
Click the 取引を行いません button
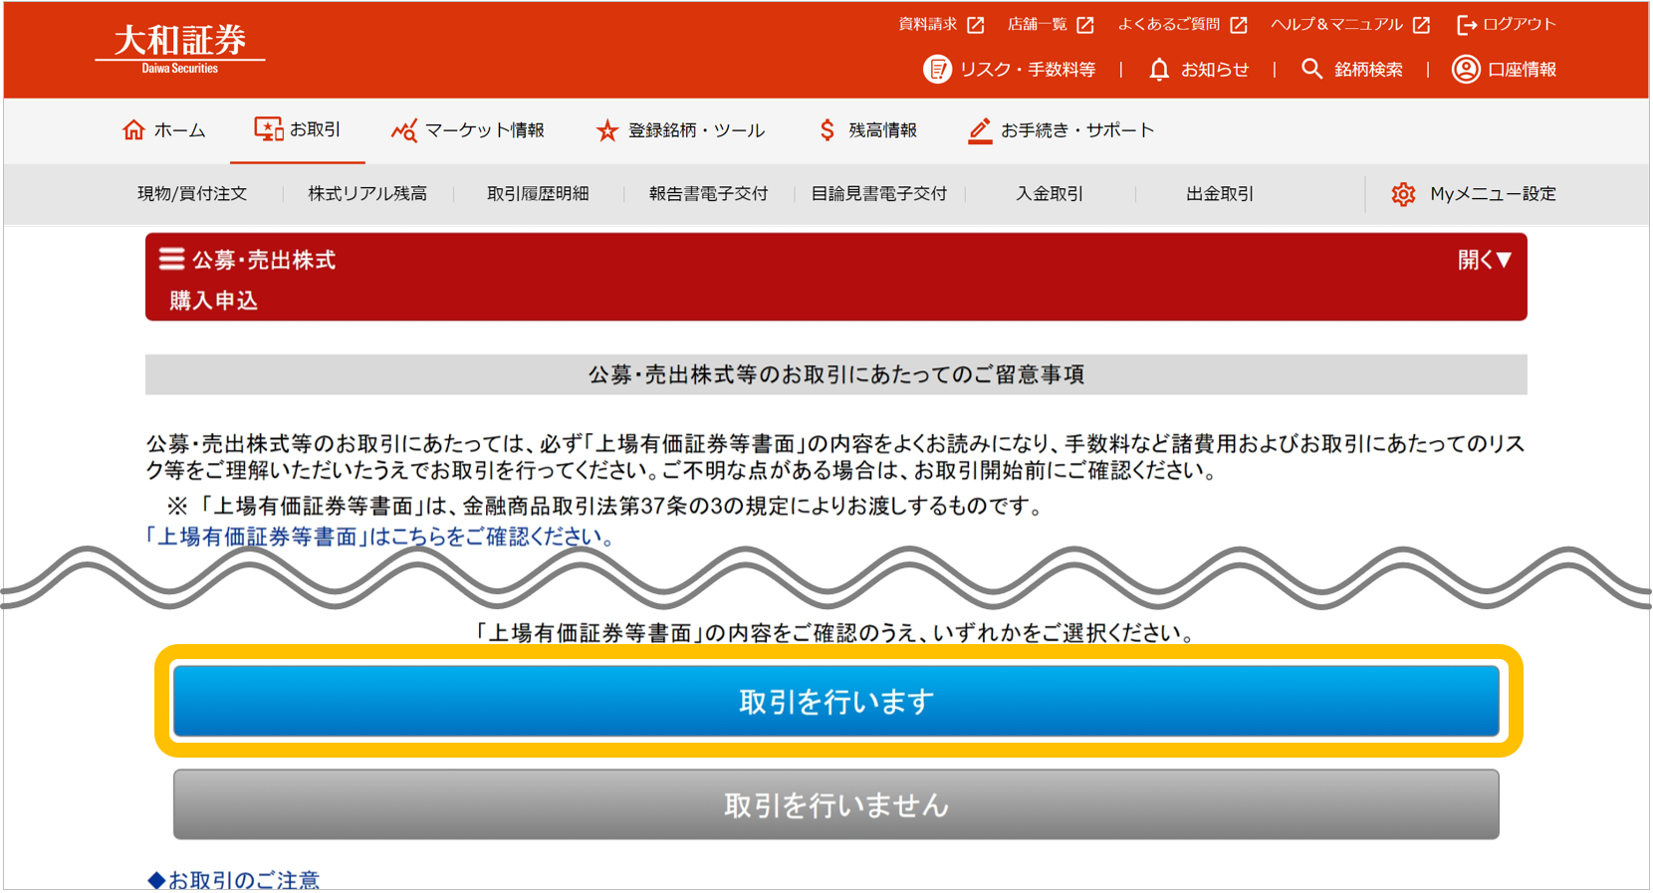(836, 804)
